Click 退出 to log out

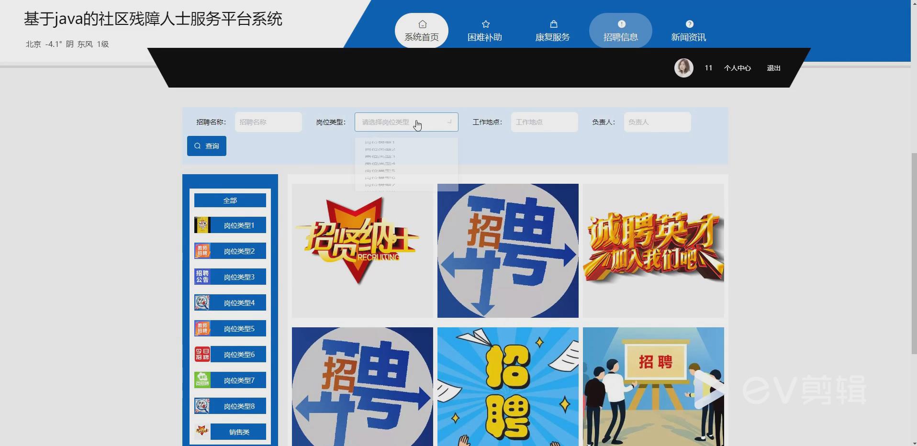click(773, 67)
